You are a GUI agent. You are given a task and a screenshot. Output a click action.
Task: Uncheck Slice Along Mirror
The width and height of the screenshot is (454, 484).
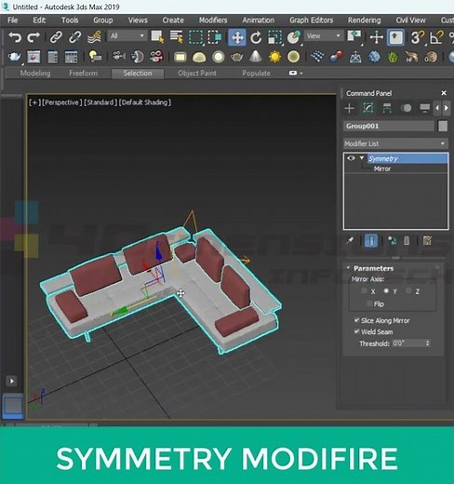(x=356, y=320)
